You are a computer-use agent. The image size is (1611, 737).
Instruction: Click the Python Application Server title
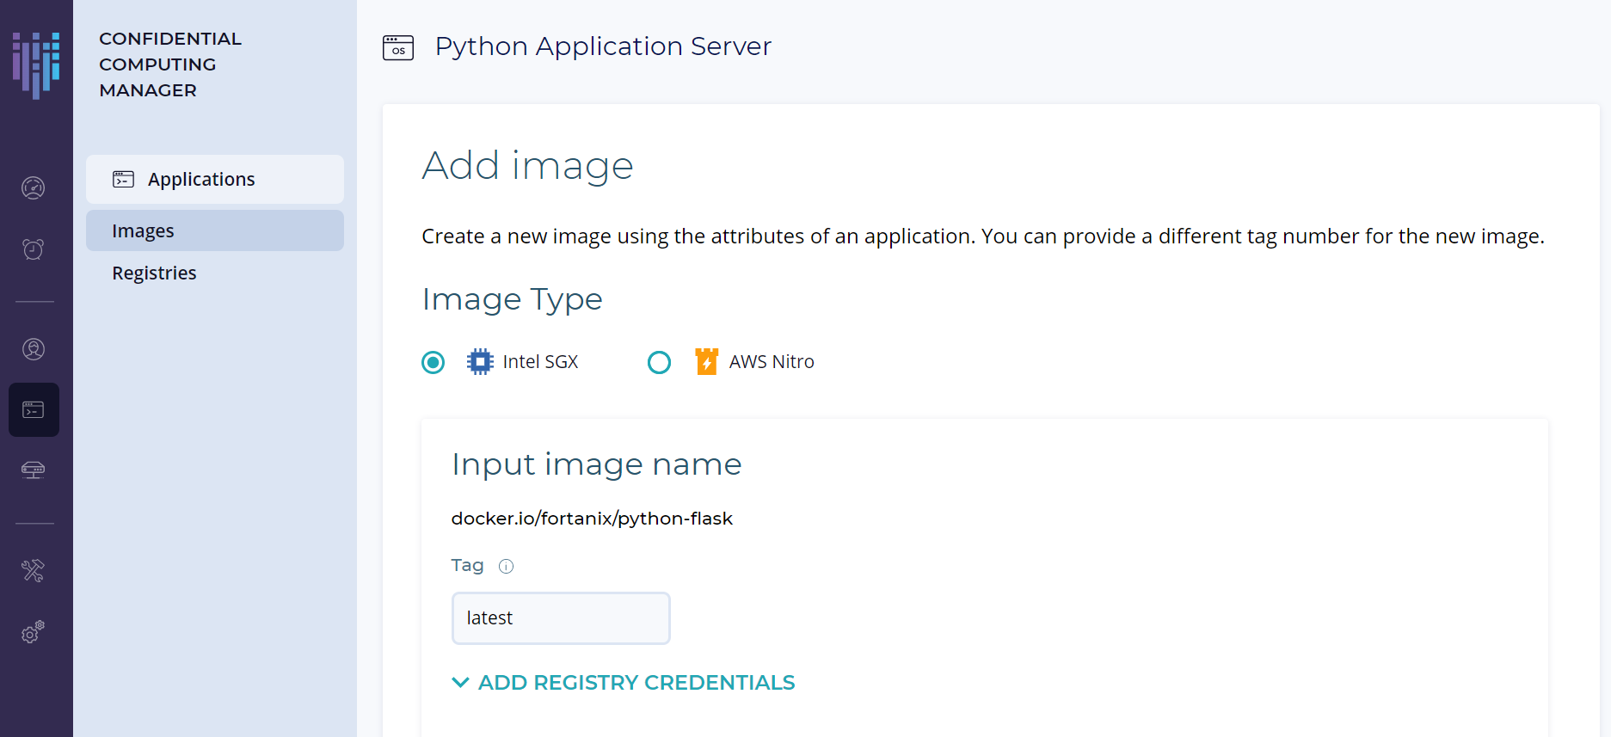click(603, 46)
